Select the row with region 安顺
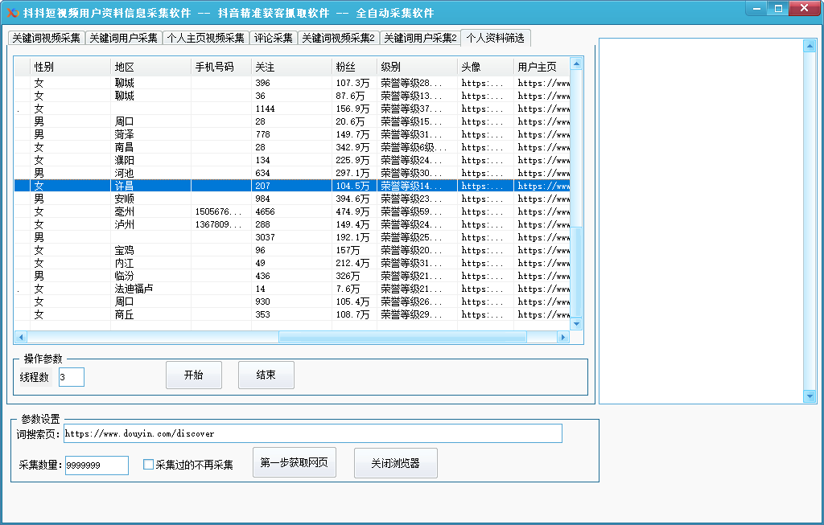Image resolution: width=824 pixels, height=525 pixels. pyautogui.click(x=292, y=199)
